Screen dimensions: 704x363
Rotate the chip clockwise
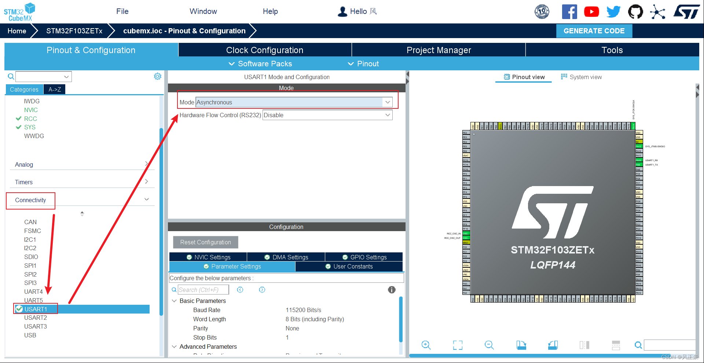point(521,345)
